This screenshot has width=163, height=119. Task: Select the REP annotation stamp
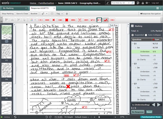(x=86, y=20)
